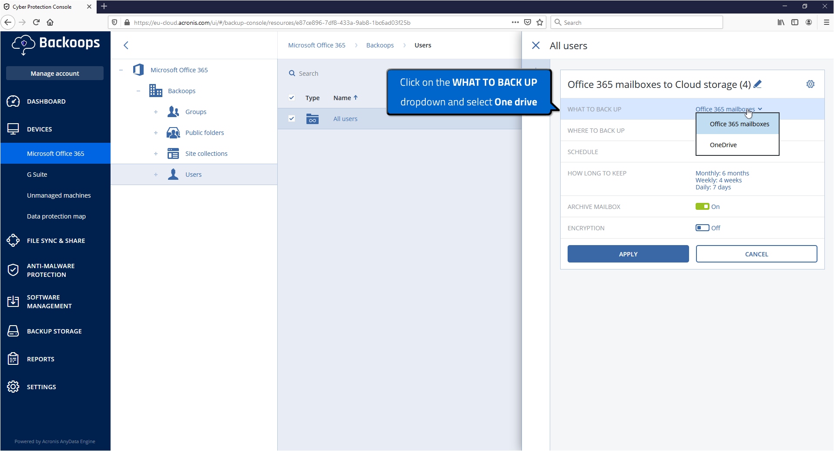834x451 pixels.
Task: Open the backup plan options gear
Action: (x=810, y=84)
